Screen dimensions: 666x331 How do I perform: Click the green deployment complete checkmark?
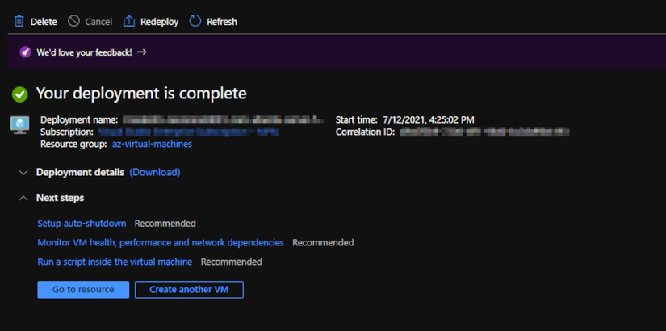[20, 94]
